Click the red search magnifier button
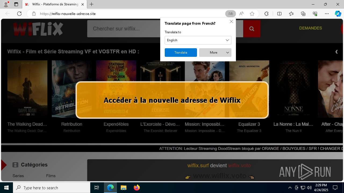Screen dimensions: 344x193 (x=252, y=29)
